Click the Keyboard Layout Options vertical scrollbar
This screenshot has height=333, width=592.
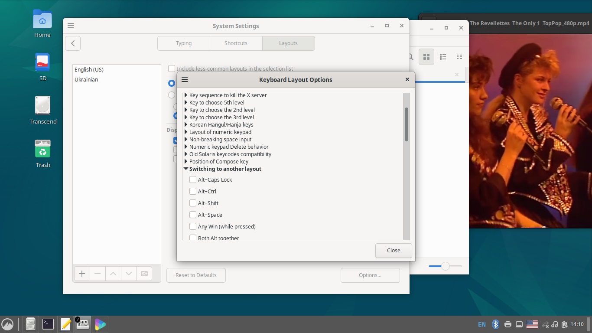tap(407, 124)
